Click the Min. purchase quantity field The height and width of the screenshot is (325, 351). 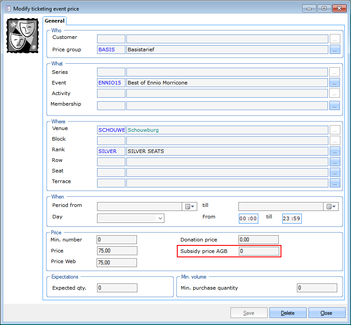(x=316, y=288)
